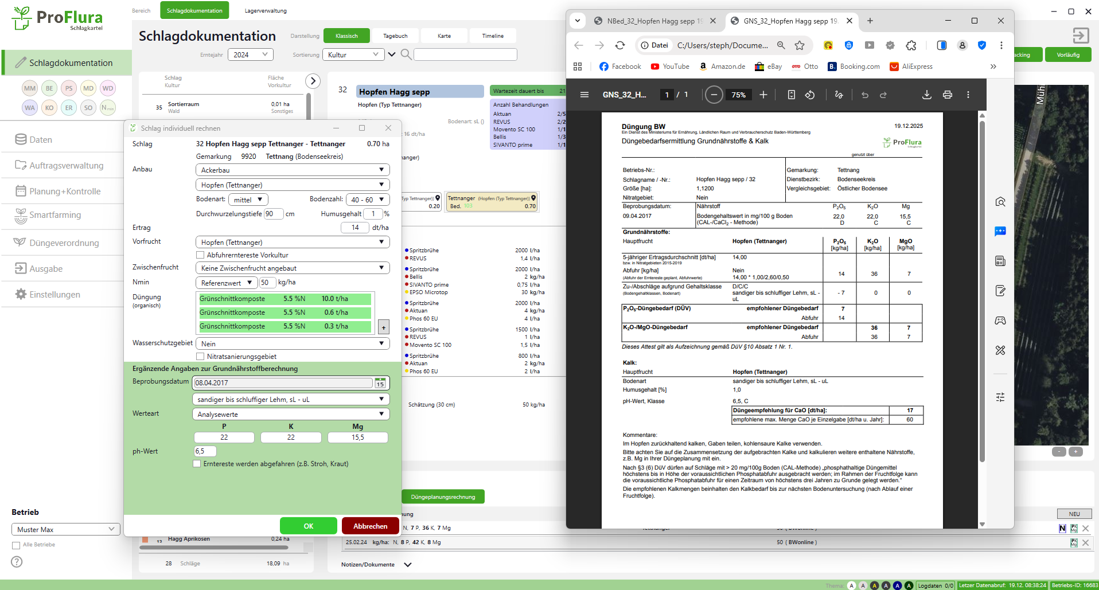Confirm dialog with the OK button

point(309,526)
